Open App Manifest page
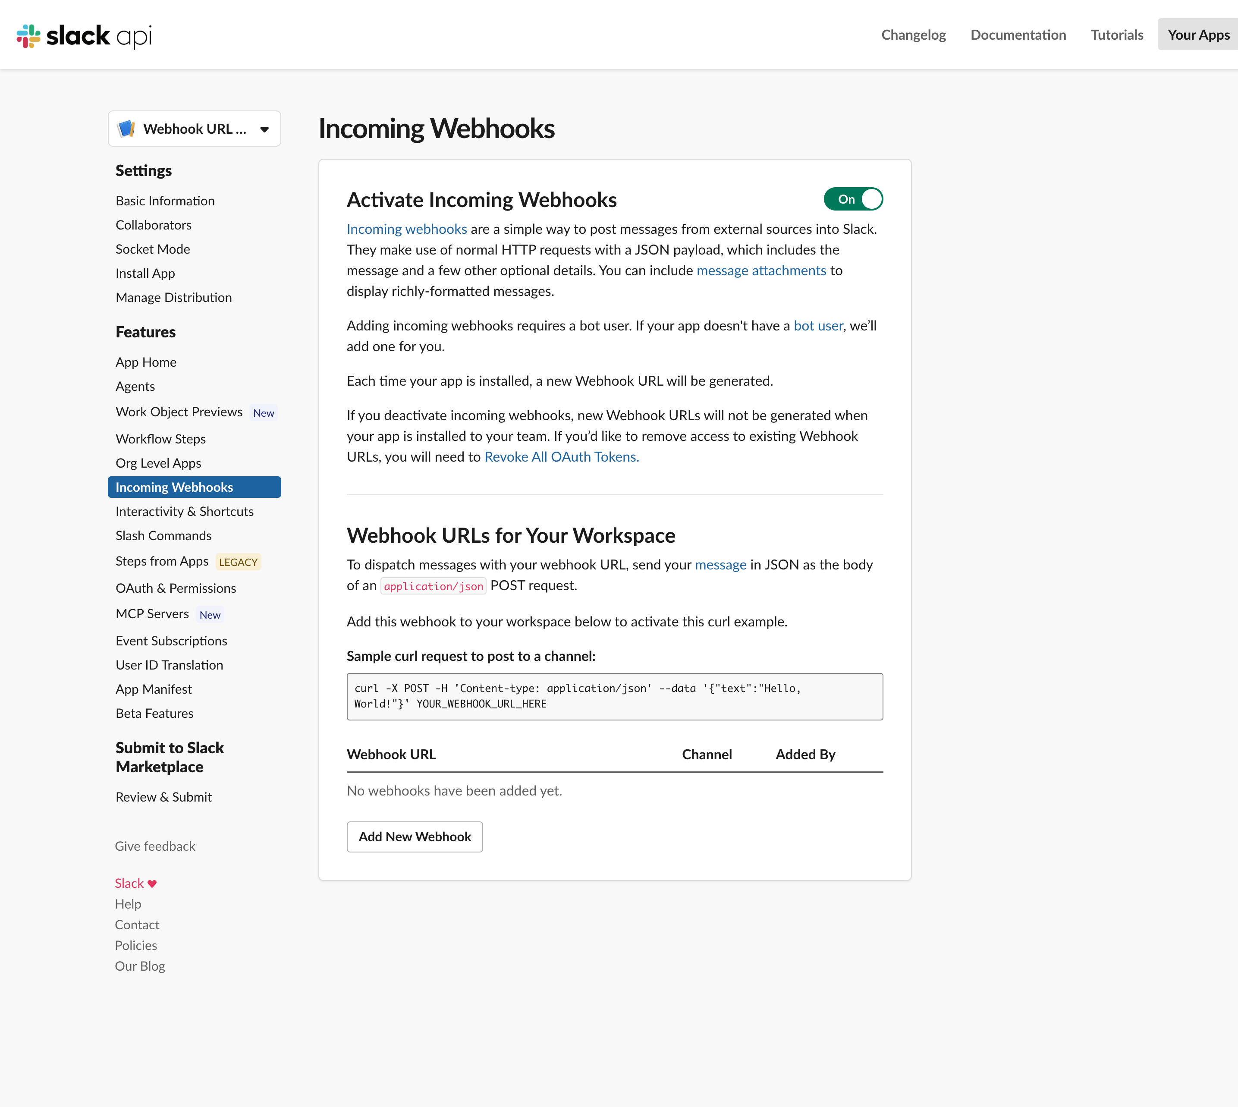1238x1107 pixels. click(153, 689)
